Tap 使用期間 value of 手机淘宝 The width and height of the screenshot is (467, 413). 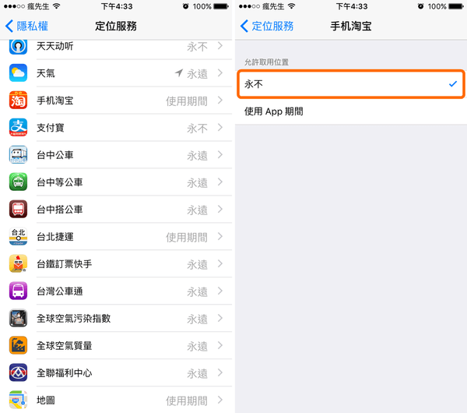[x=187, y=101]
